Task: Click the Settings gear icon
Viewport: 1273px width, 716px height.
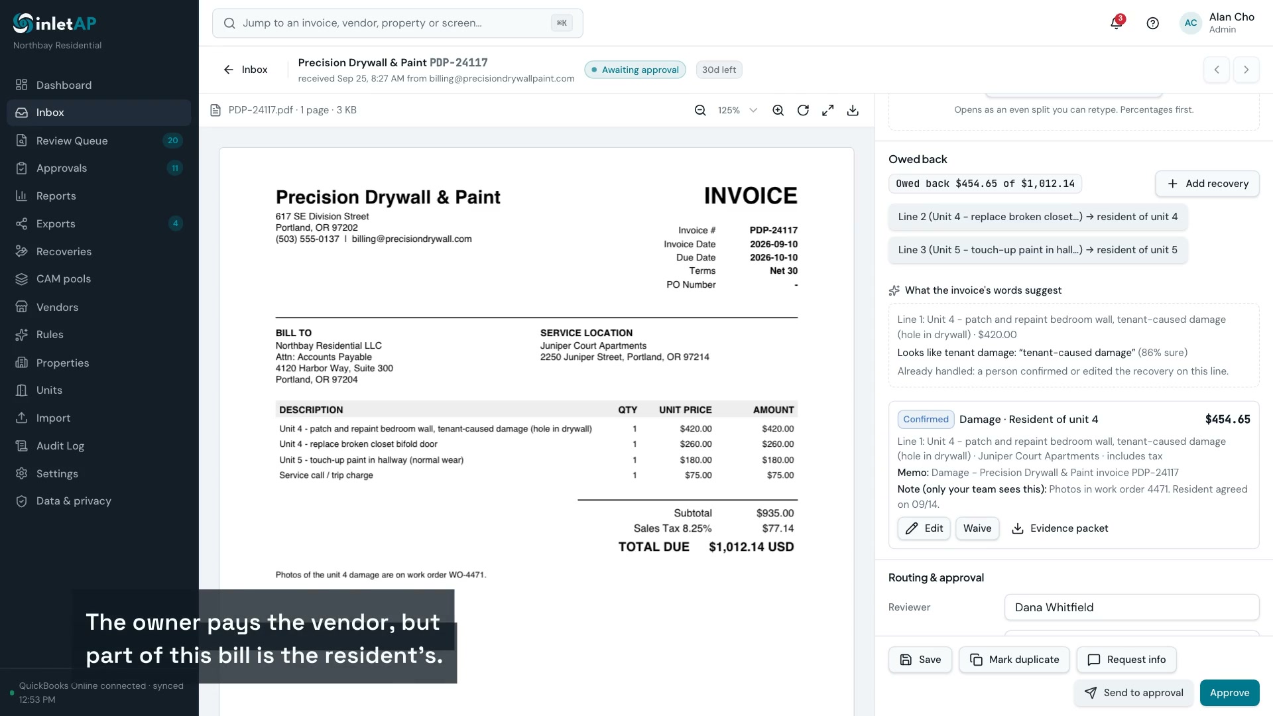Action: [22, 473]
